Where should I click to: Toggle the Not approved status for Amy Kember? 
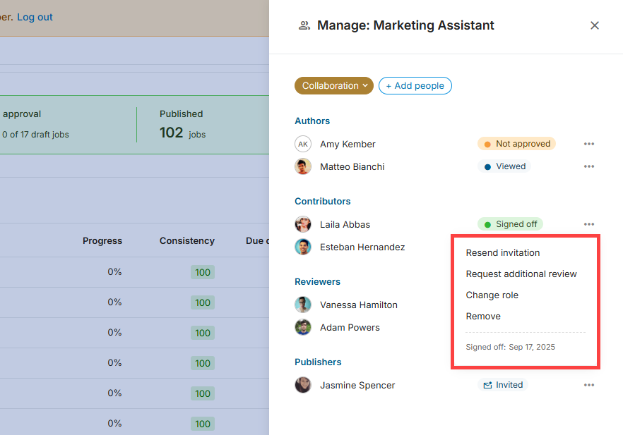coord(516,143)
